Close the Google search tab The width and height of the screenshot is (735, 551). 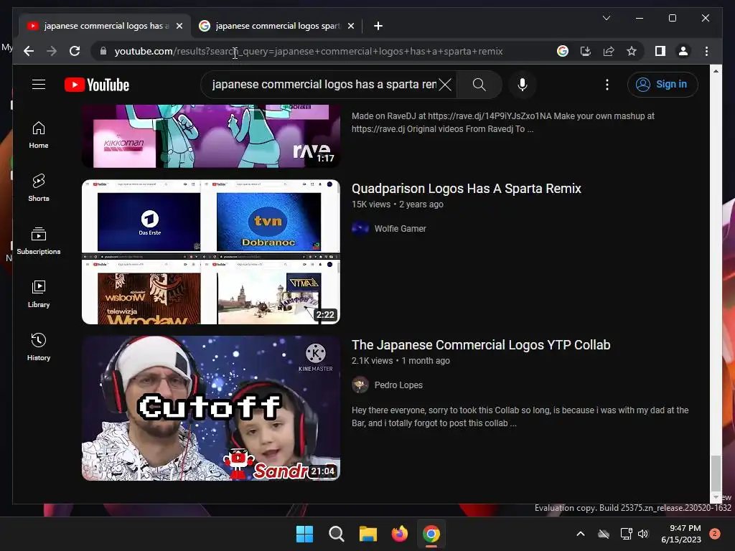point(350,26)
